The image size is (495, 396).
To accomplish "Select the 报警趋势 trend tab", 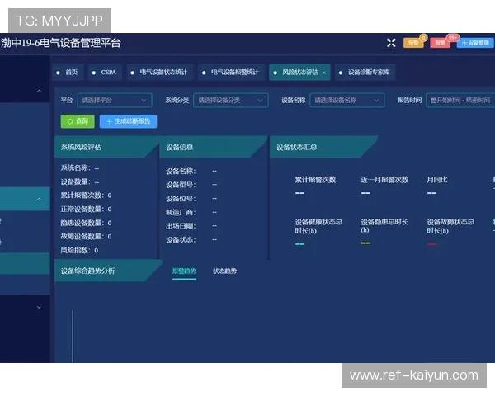I will pos(184,271).
